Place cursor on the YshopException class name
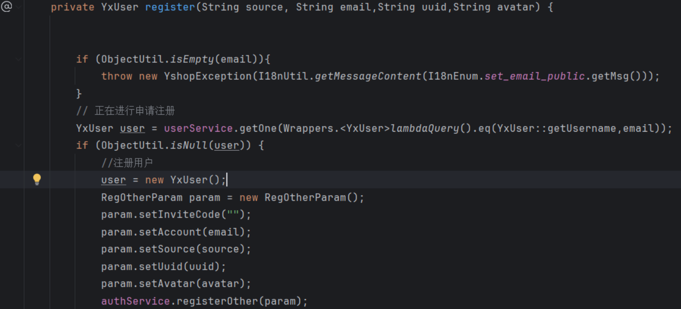Screen dimensions: 681x309 [208, 76]
